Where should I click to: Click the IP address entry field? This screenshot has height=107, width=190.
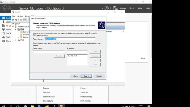click(77, 52)
